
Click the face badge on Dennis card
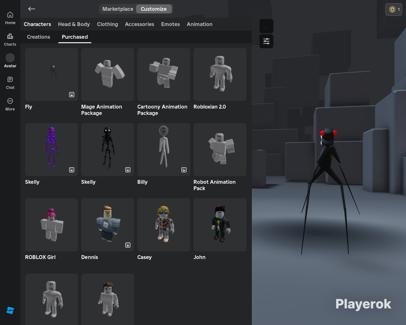[128, 245]
